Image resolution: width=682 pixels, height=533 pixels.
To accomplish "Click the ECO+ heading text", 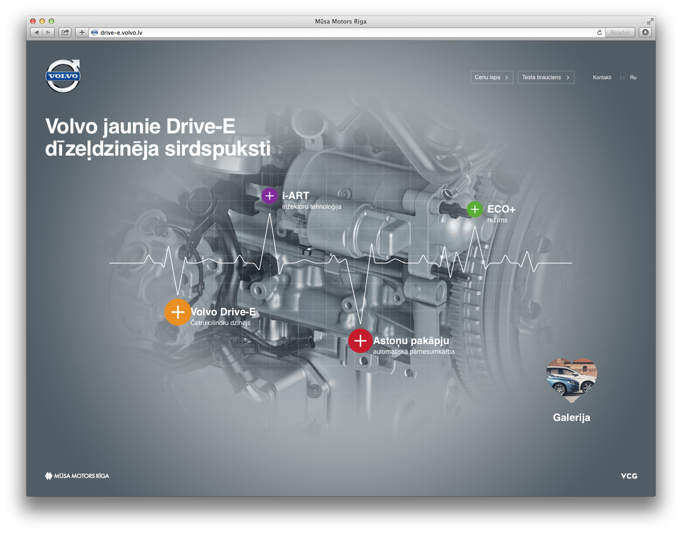I will click(x=501, y=209).
